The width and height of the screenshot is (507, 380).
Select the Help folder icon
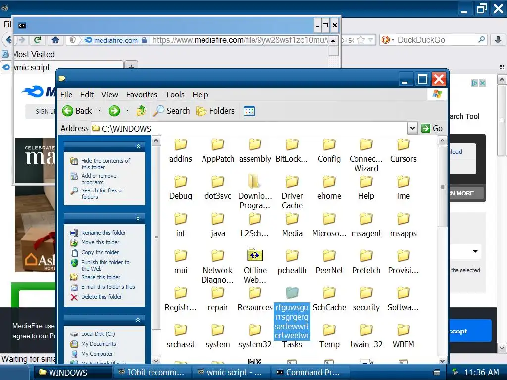tap(366, 182)
